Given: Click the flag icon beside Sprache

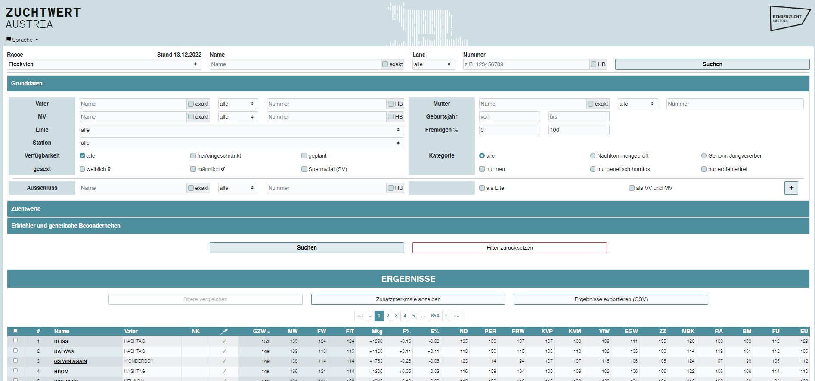Looking at the screenshot, I should 8,40.
